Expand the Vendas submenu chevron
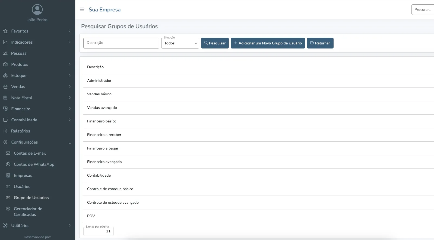Image resolution: width=434 pixels, height=240 pixels. coord(70,87)
